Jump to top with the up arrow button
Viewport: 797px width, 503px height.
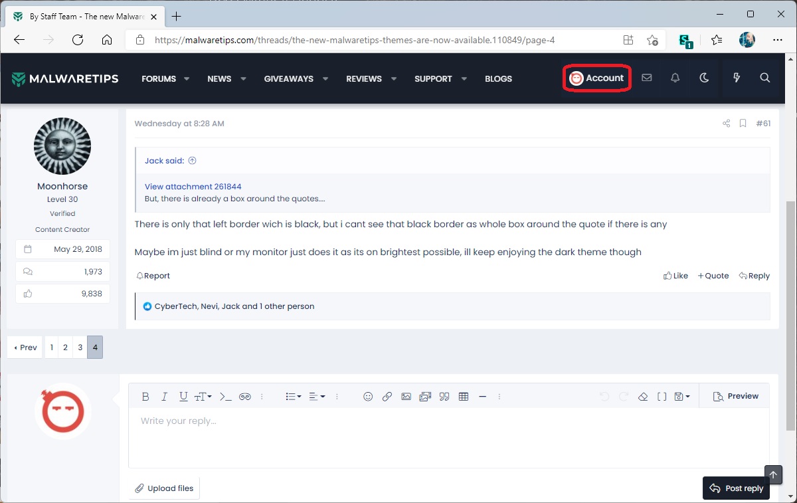(x=773, y=474)
